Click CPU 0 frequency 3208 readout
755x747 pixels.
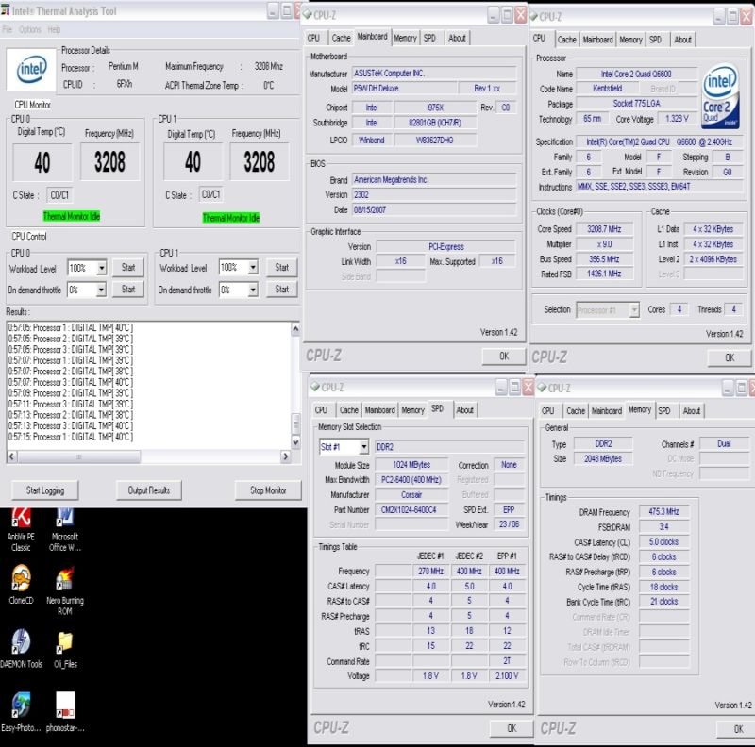[x=109, y=161]
